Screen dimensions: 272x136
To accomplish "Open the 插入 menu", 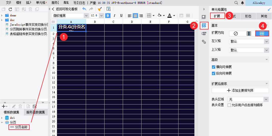I will 29,3.
